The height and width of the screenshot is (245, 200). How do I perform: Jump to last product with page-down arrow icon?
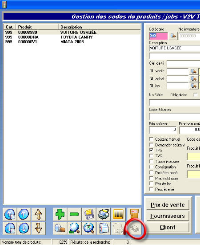point(10,228)
